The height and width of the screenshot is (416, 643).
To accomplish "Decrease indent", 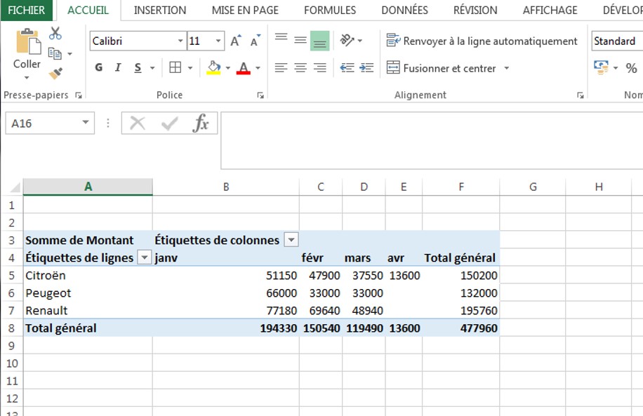I will pos(347,67).
